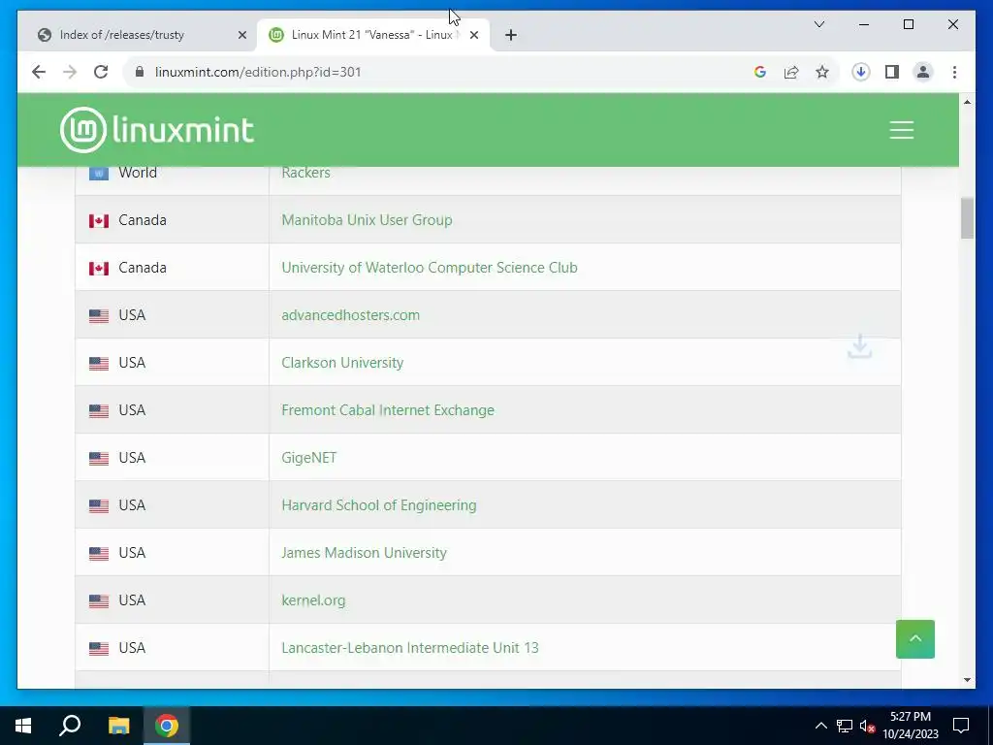Open the Windows Start menu
The height and width of the screenshot is (745, 993).
coord(23,726)
